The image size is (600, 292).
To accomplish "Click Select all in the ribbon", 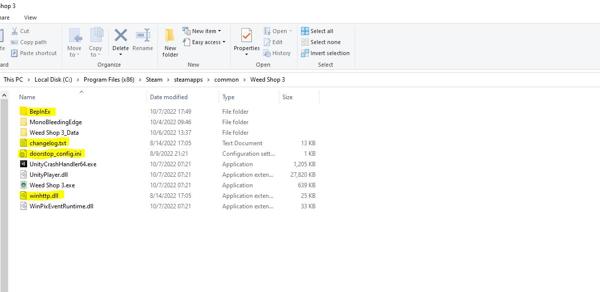I will 317,31.
